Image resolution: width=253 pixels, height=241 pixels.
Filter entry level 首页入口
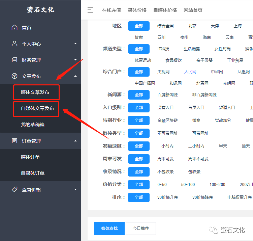196,107
